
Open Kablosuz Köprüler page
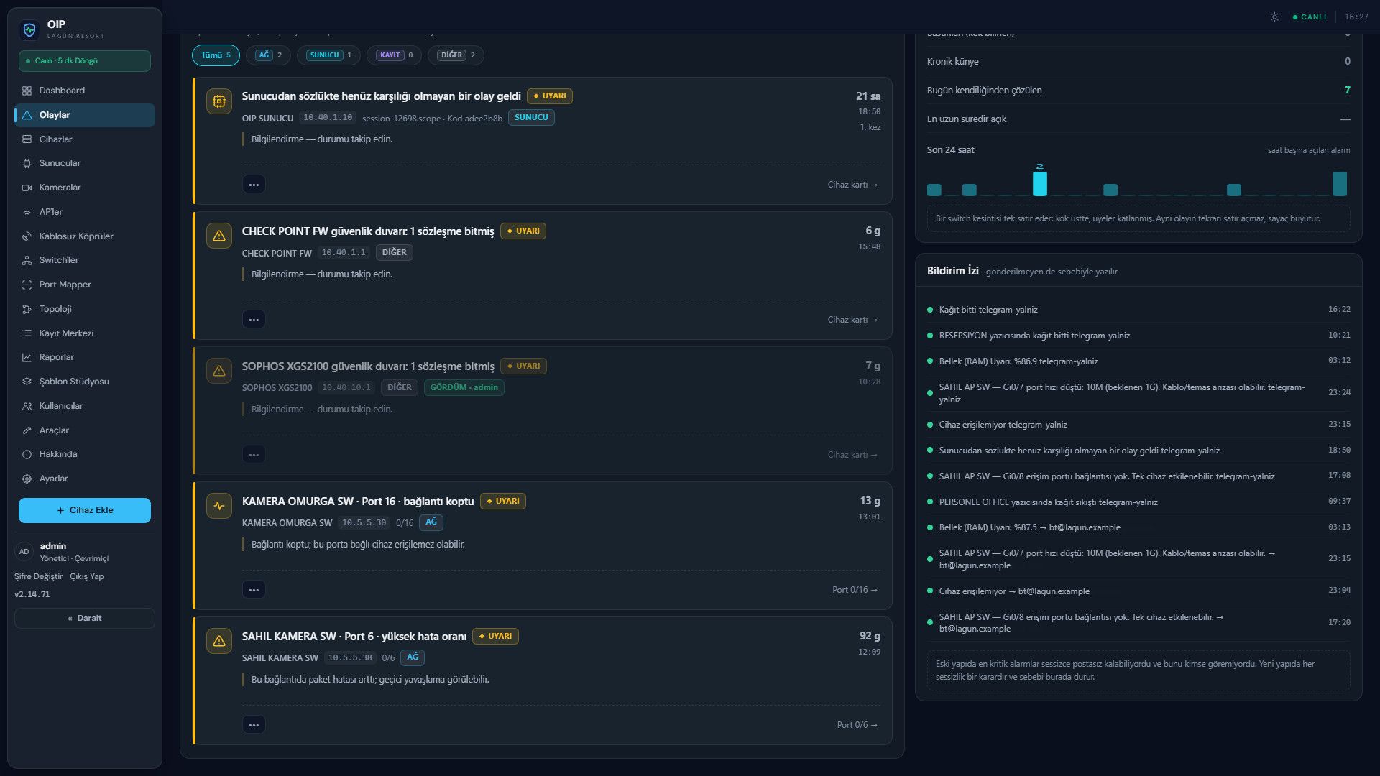pos(85,236)
